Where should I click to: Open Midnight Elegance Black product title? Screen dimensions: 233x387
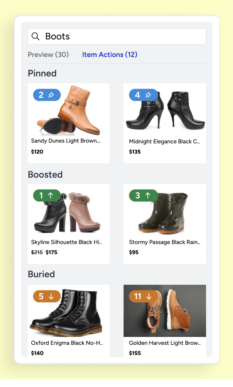164,141
